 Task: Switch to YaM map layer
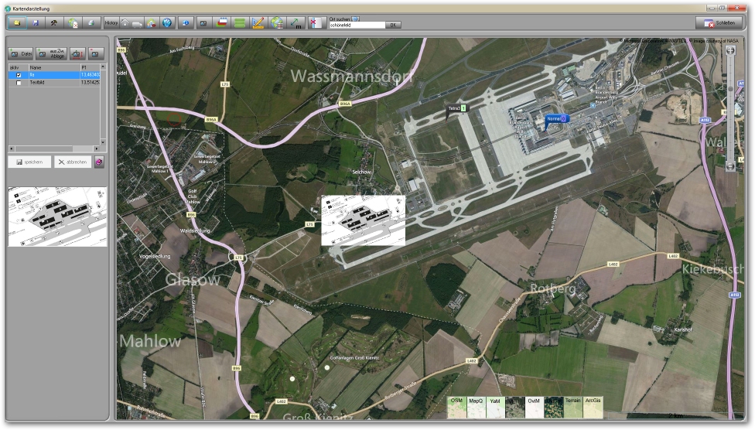tap(495, 408)
